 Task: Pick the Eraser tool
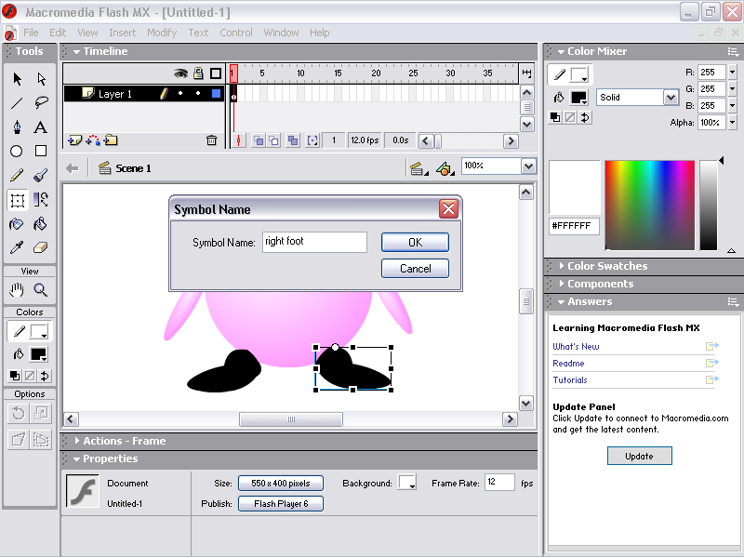pos(41,247)
